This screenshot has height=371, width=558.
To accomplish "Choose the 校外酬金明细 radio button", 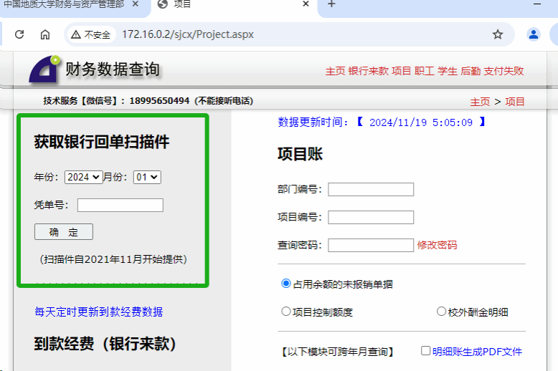I will tap(441, 312).
